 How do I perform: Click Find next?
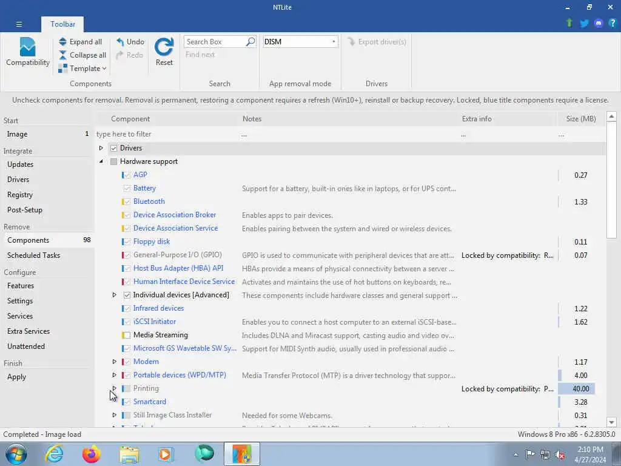point(200,55)
